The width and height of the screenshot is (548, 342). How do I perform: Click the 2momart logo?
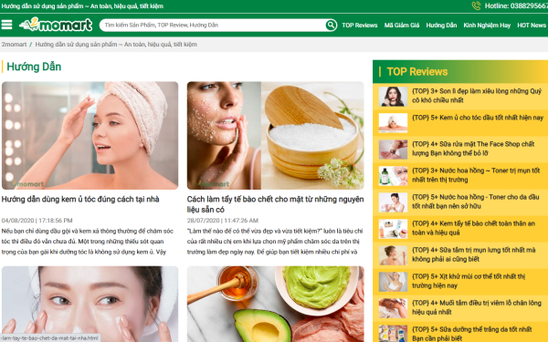[56, 25]
